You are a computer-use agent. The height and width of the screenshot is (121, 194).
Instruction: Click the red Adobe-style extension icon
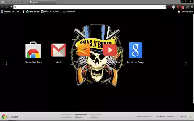click(178, 7)
